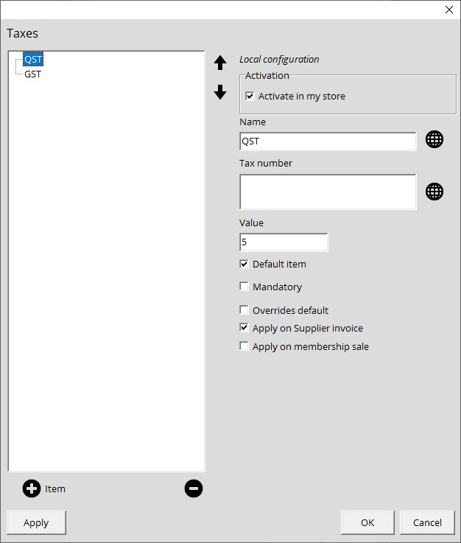Add a new tax item with plus icon

pos(32,488)
